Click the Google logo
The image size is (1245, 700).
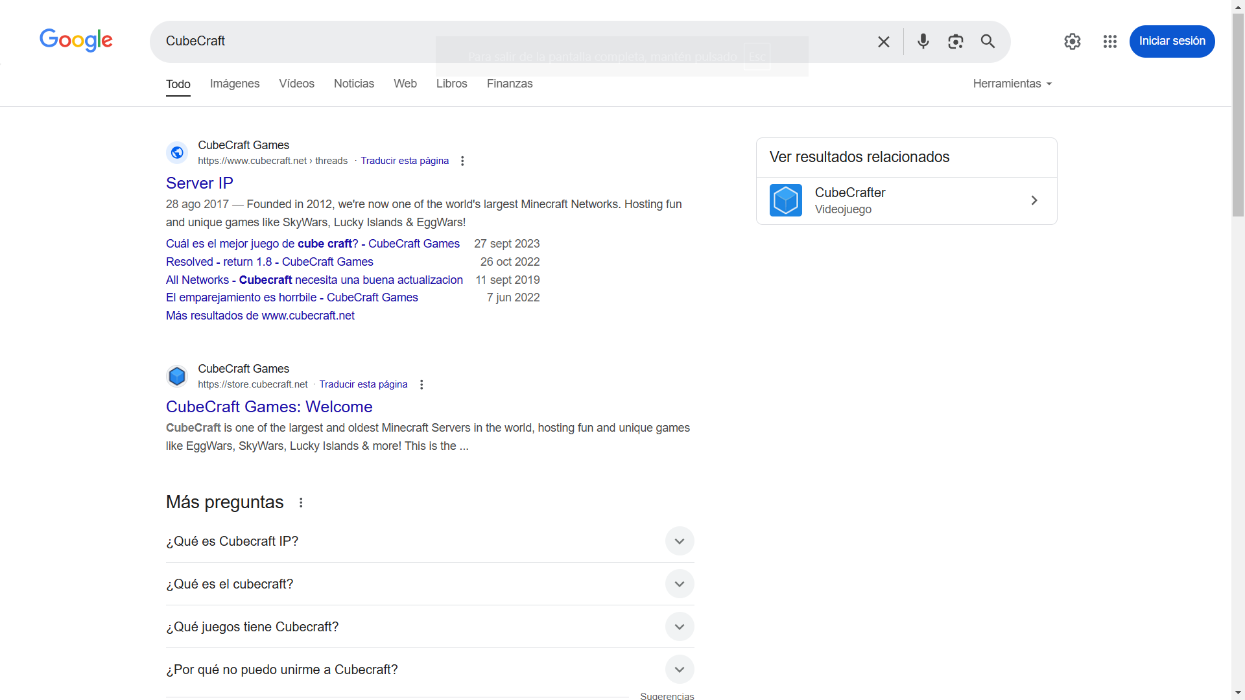tap(76, 40)
